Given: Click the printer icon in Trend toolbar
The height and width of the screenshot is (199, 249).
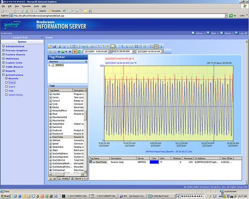Looking at the screenshot, I should 59,47.
